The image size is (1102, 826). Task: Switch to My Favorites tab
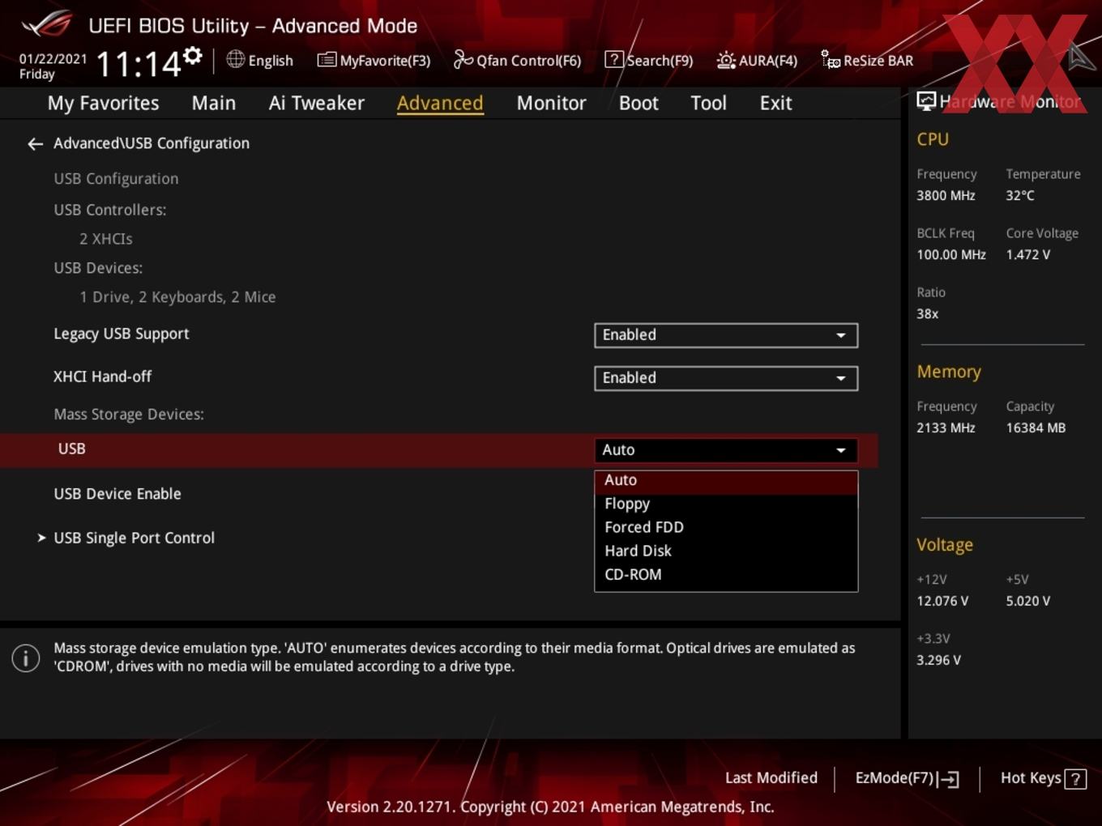103,103
